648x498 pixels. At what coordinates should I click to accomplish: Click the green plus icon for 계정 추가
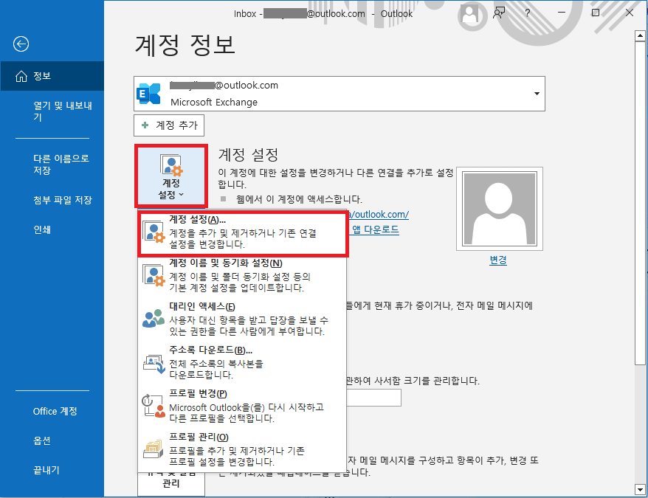145,125
